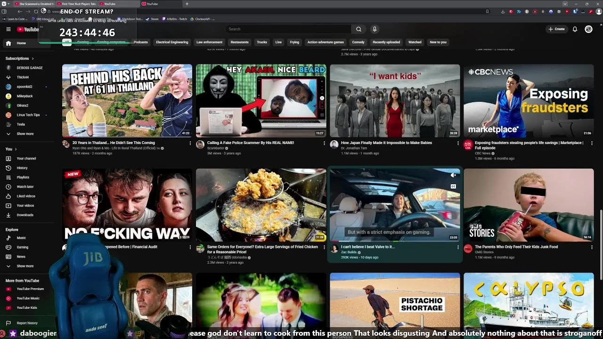The width and height of the screenshot is (603, 339).
Task: Open the YouTube account avatar menu
Action: 588,29
